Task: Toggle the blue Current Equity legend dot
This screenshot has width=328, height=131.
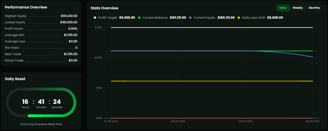Action: (191, 18)
